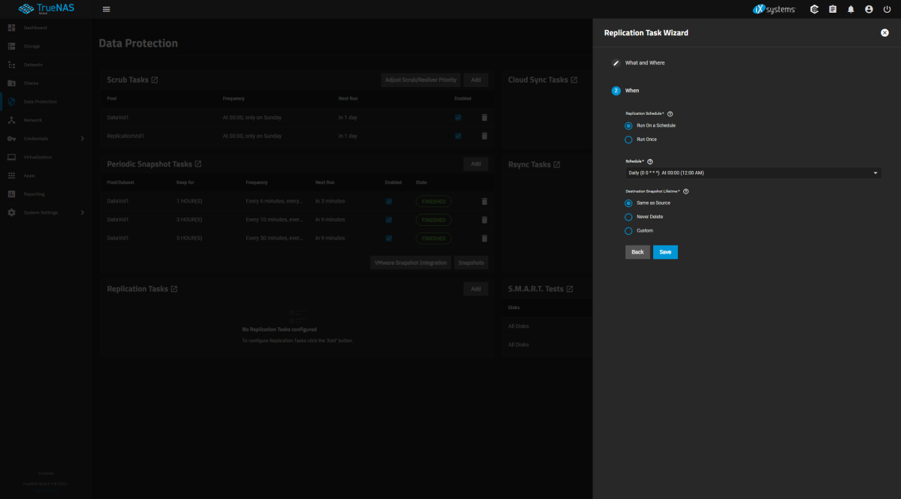Toggle Enabled checkbox for ReplicationVol1 scrub
This screenshot has width=901, height=499.
pos(458,136)
